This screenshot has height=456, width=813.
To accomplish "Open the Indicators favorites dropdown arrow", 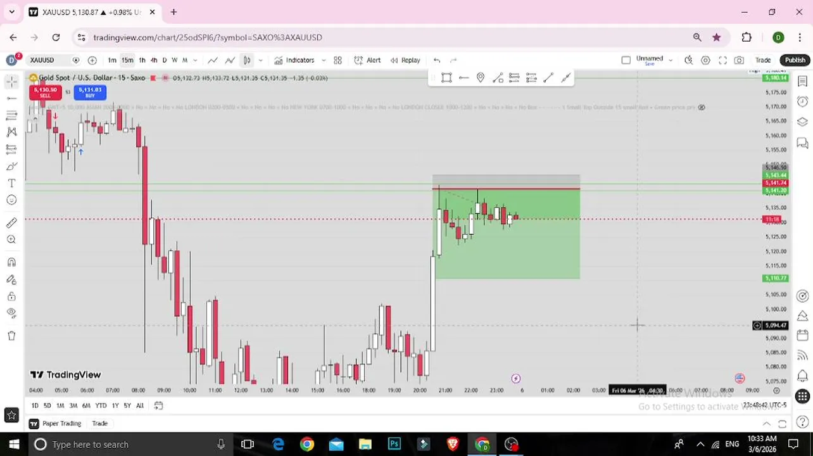I will 324,60.
